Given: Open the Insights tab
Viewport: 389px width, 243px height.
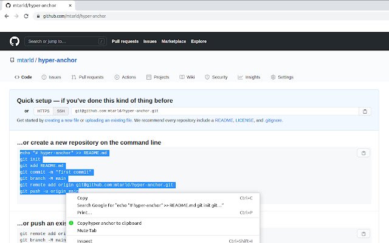Looking at the screenshot, I should tap(249, 77).
